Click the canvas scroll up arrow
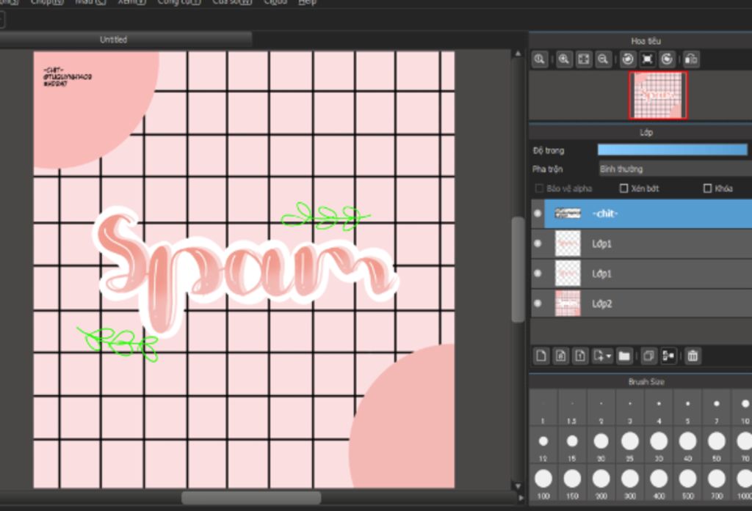The height and width of the screenshot is (511, 752). click(x=518, y=54)
